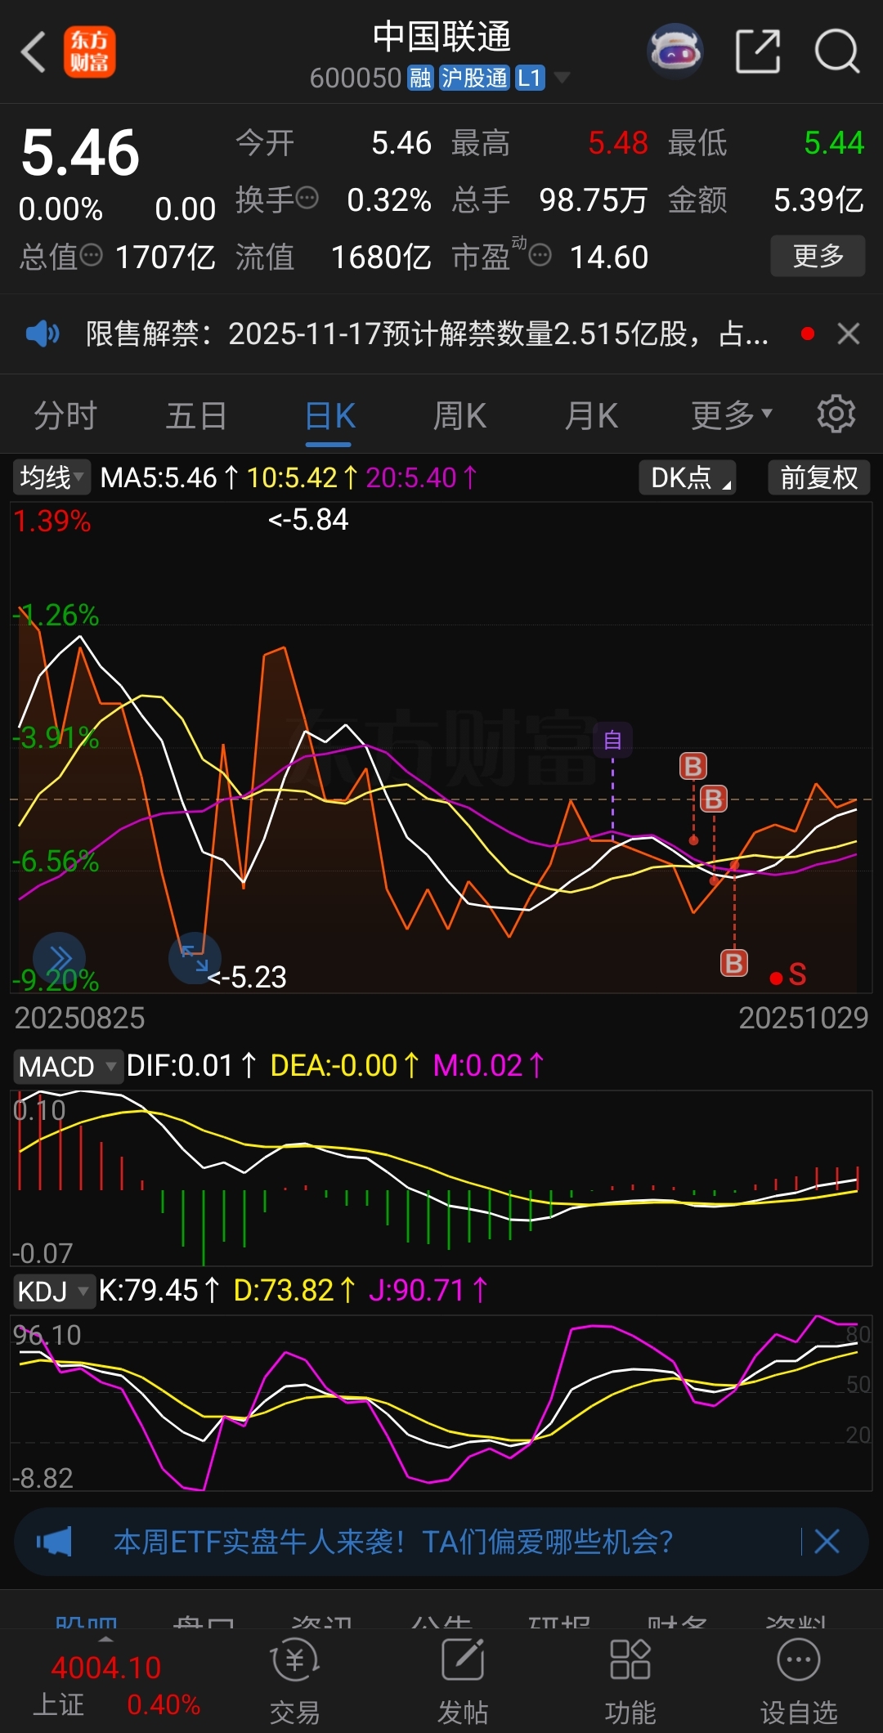This screenshot has width=883, height=1733.
Task: Open the KDJ indicator dropdown
Action: (53, 1292)
